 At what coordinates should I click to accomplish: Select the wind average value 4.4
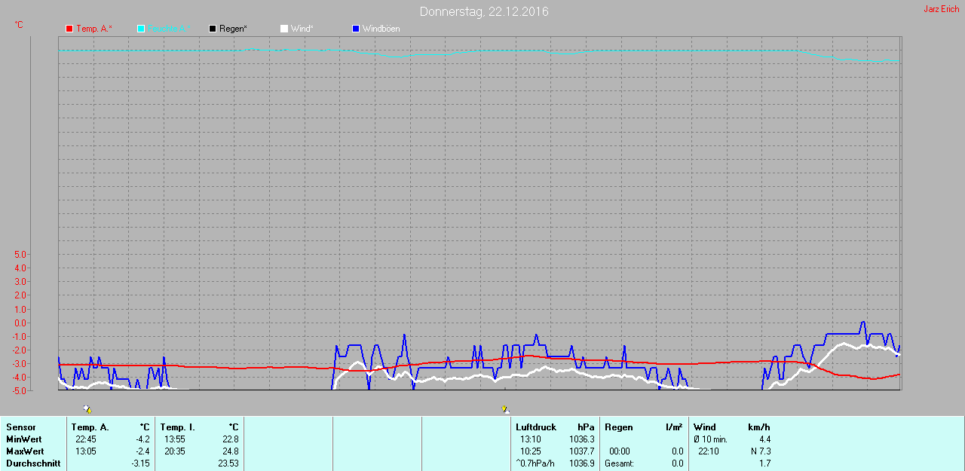click(764, 439)
